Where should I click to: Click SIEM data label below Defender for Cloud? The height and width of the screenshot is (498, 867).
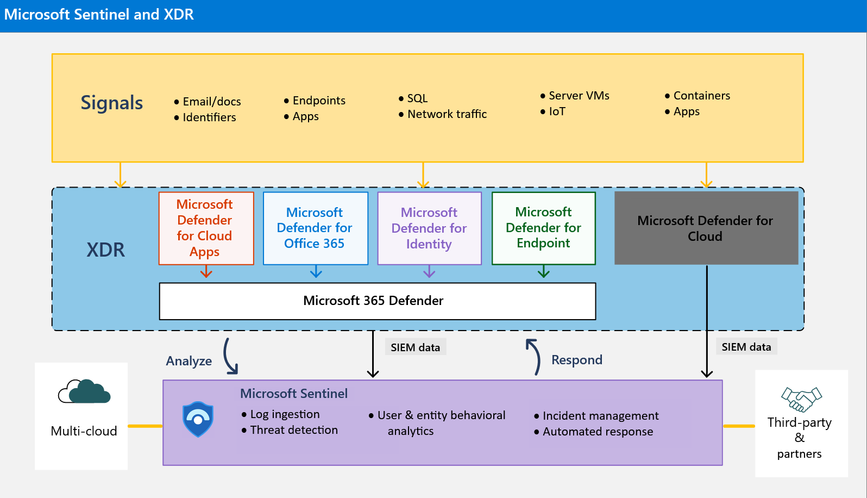pos(746,347)
